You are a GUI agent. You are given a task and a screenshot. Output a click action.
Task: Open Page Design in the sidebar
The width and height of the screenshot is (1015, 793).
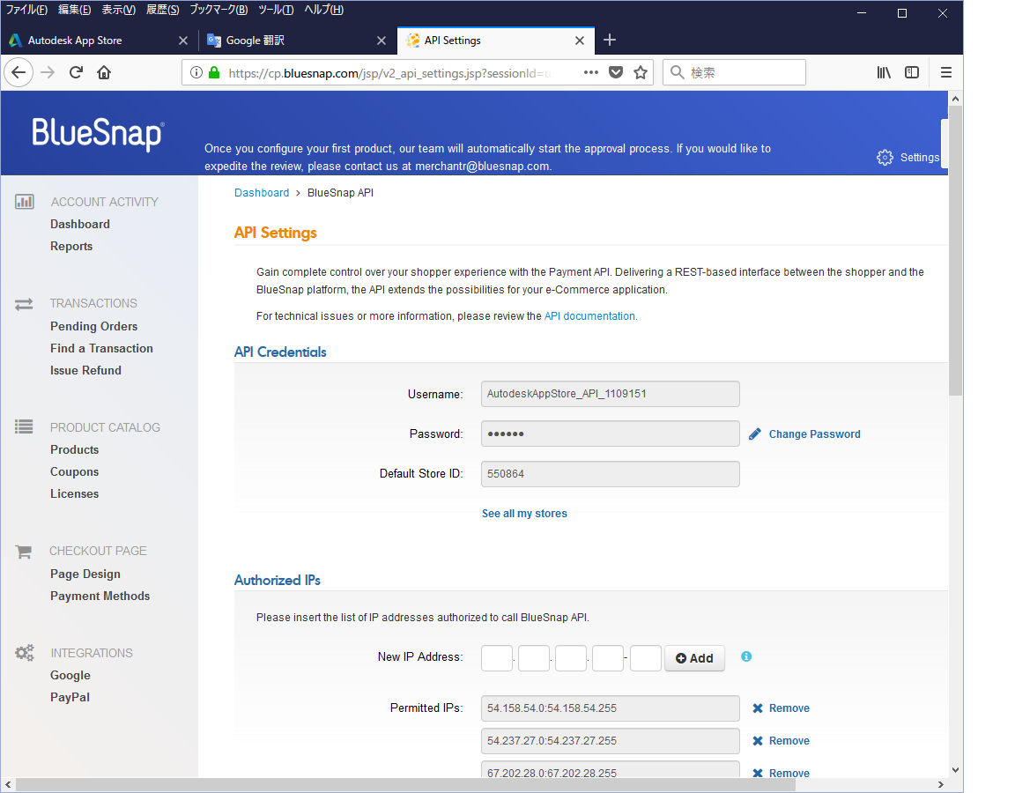click(x=85, y=574)
